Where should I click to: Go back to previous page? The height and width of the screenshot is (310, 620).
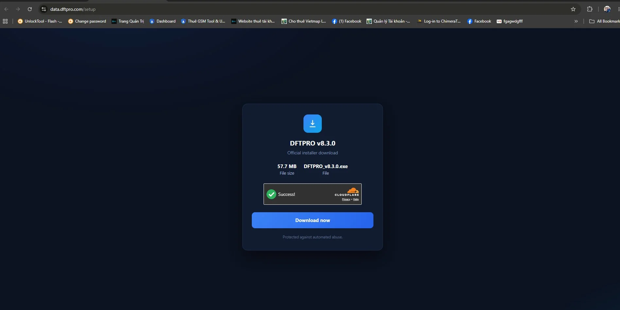click(x=6, y=9)
